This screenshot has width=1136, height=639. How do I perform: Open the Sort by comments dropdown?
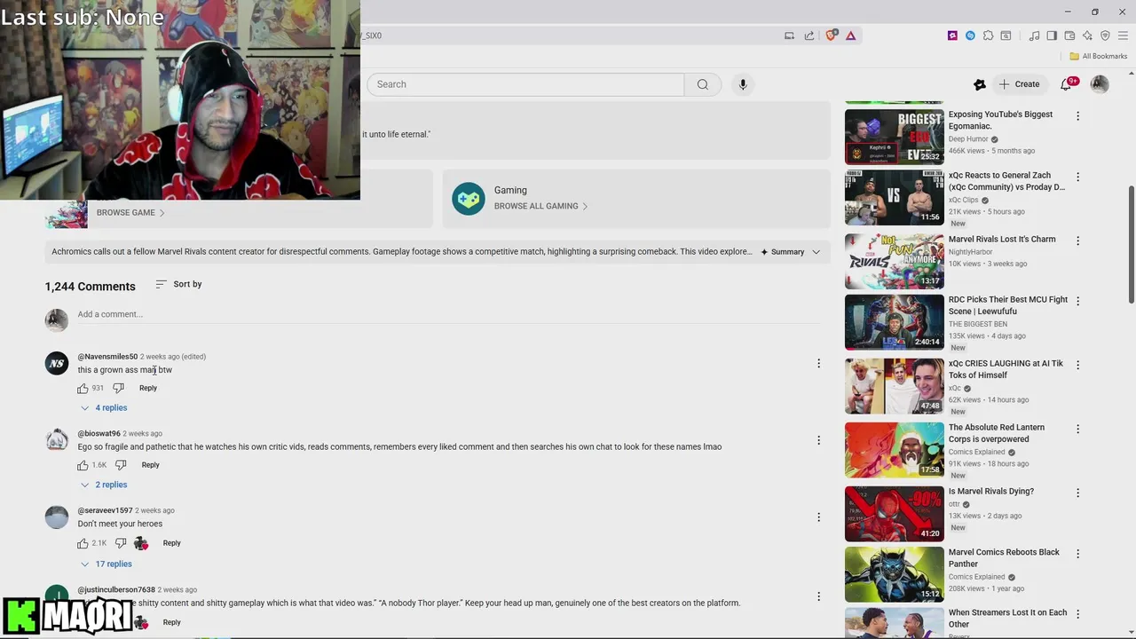[178, 284]
